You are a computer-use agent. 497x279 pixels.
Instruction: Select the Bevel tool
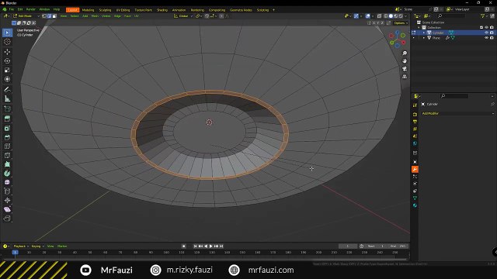[x=7, y=137]
